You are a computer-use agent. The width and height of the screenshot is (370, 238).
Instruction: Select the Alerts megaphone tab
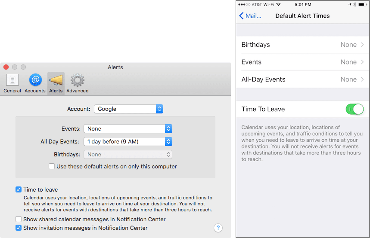point(56,84)
